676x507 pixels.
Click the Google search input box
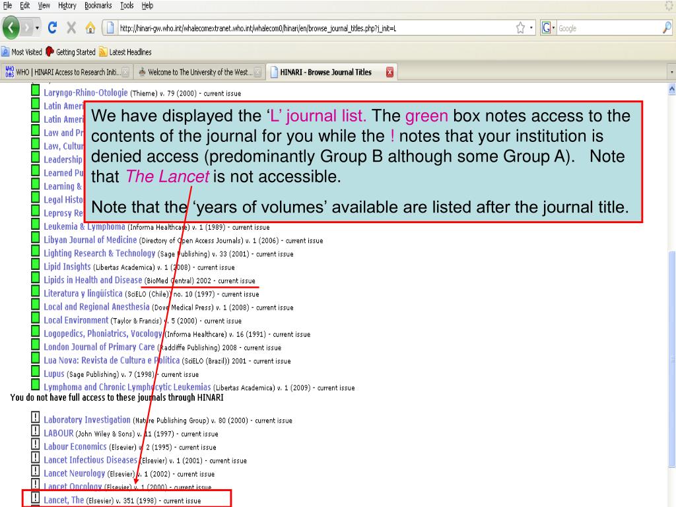(609, 28)
